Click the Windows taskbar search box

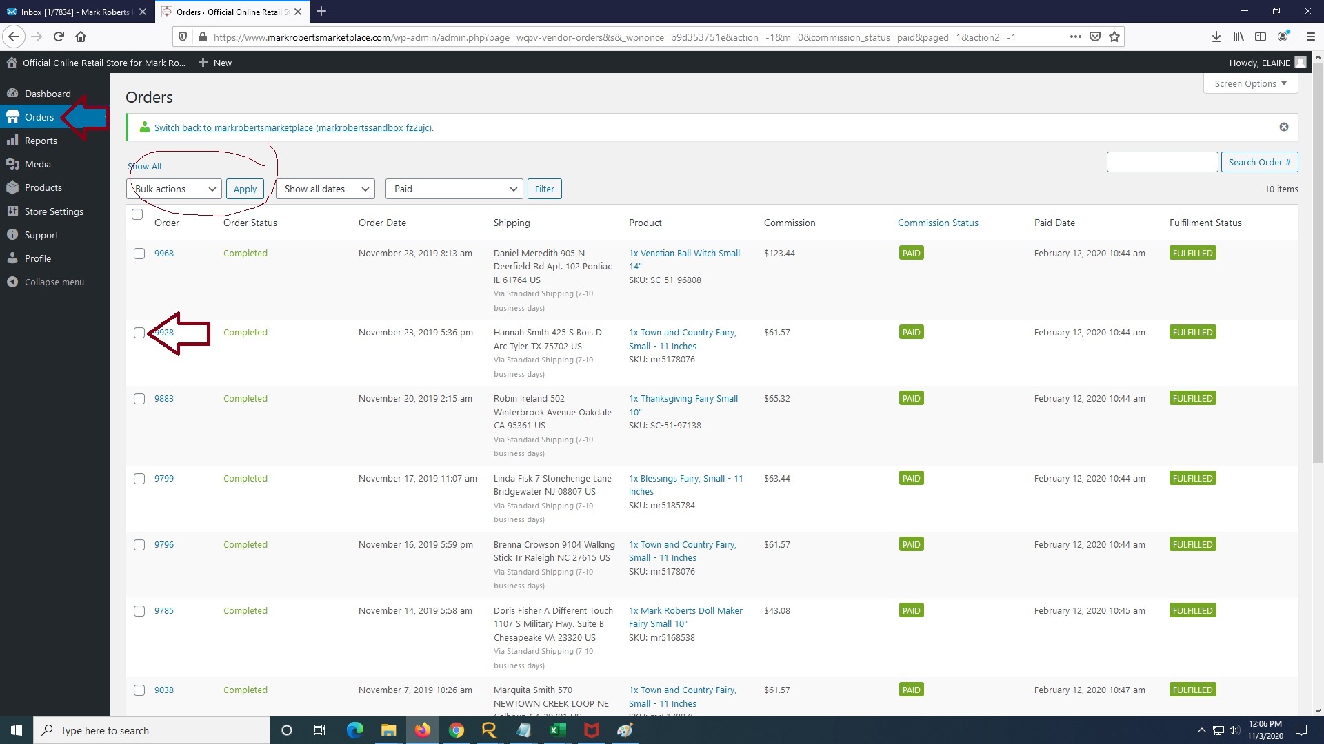[x=152, y=730]
